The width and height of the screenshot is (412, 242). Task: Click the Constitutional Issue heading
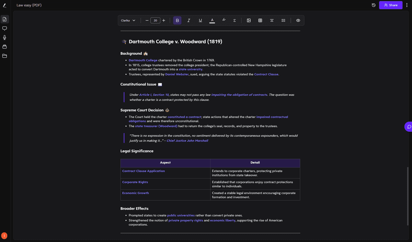pyautogui.click(x=138, y=84)
